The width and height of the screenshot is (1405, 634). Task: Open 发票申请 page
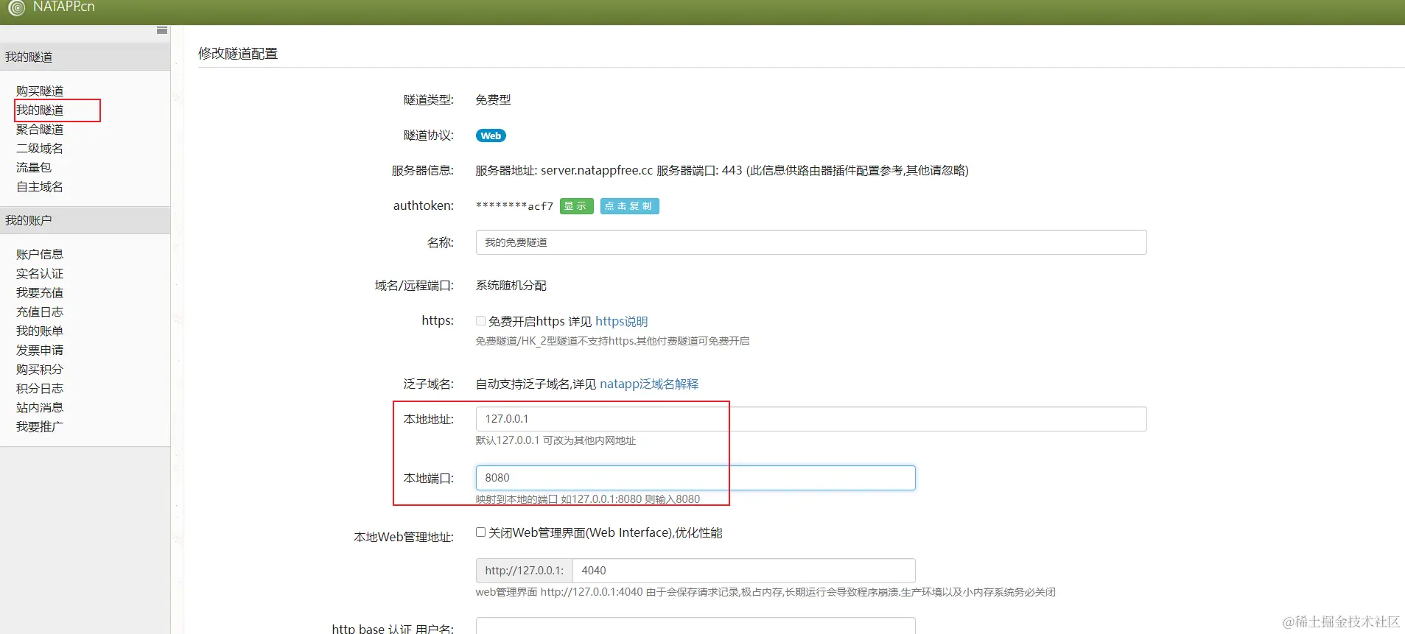coord(40,350)
